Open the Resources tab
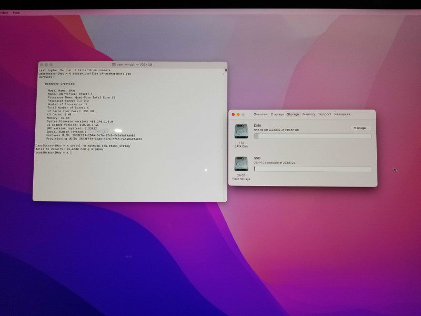The width and height of the screenshot is (421, 316). 342,114
